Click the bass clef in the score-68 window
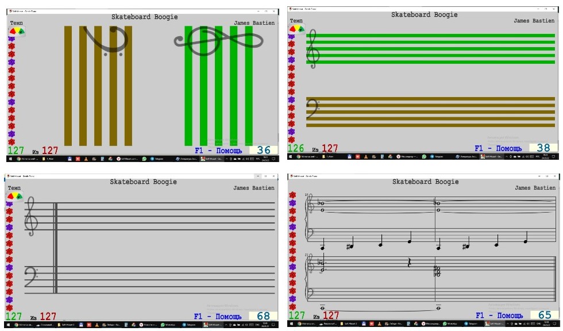 point(32,277)
